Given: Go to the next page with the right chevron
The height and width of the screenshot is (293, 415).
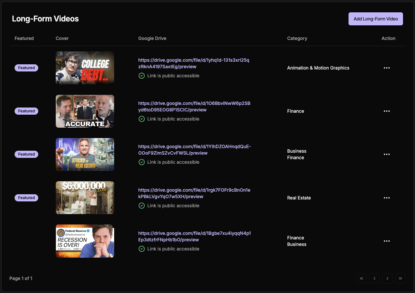Looking at the screenshot, I should click(x=387, y=278).
